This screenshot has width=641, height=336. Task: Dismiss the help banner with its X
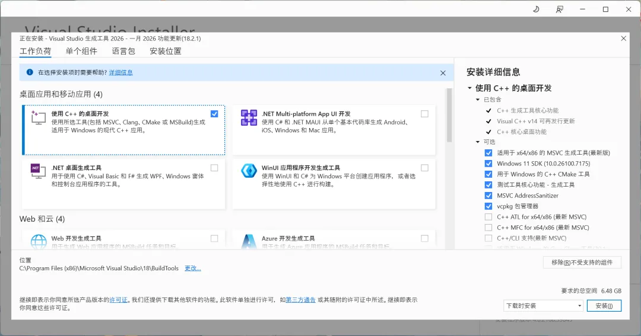(443, 73)
